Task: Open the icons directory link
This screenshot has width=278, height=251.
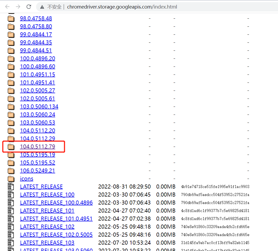Action: point(26,179)
